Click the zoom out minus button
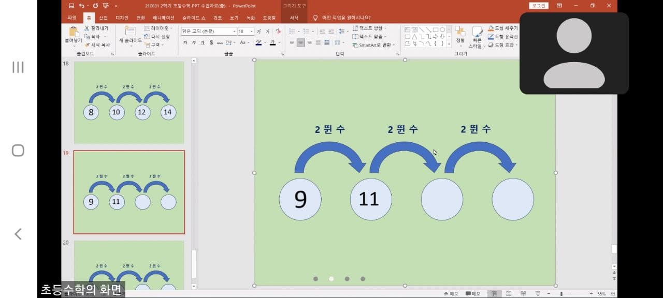The image size is (663, 298). [x=549, y=293]
